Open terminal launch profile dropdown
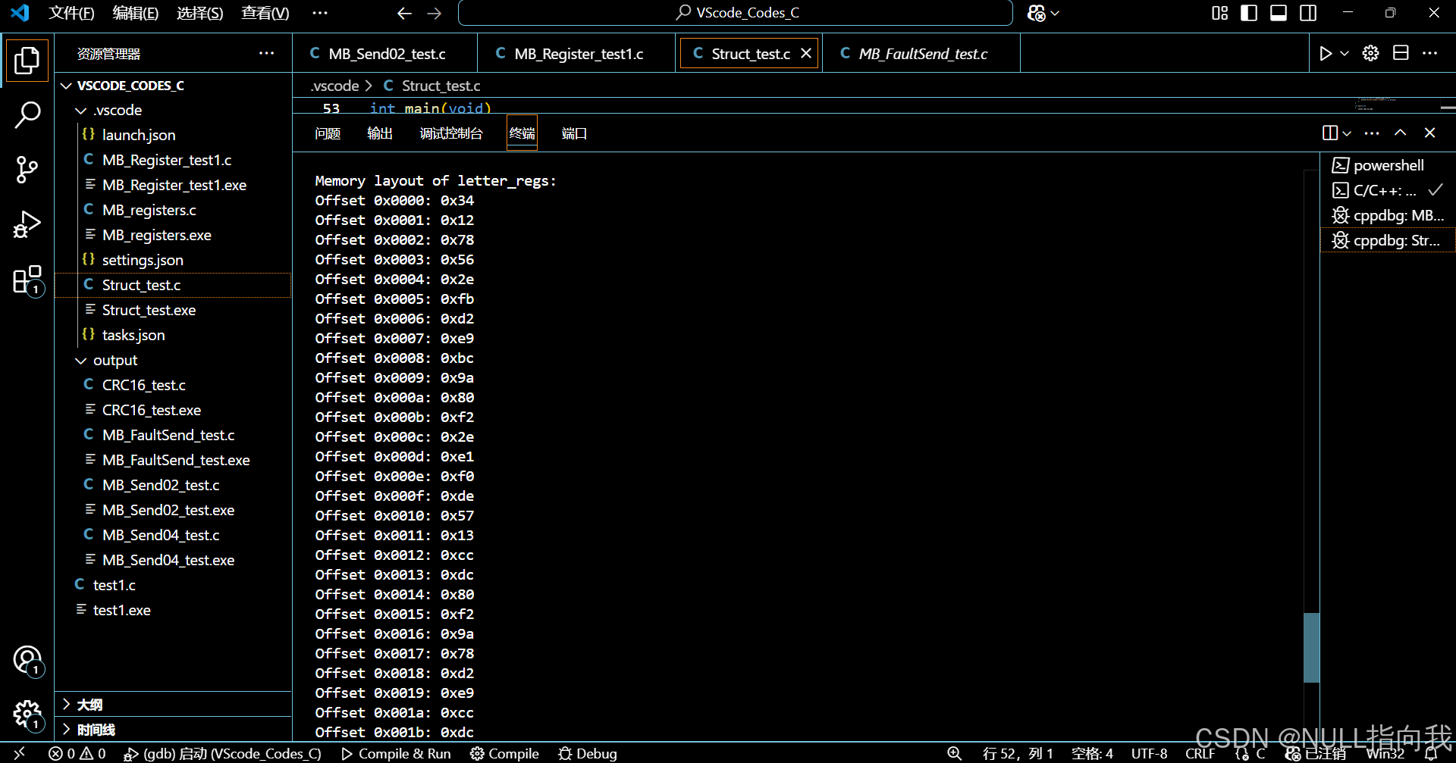 click(1347, 133)
